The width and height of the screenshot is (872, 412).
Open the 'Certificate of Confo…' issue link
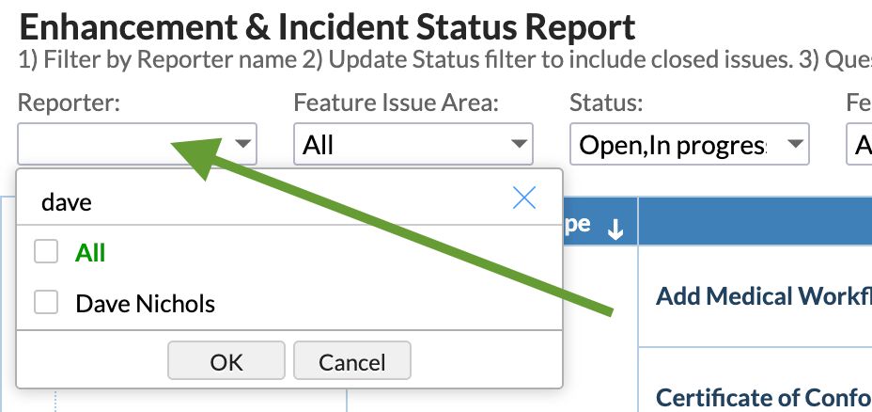click(763, 397)
